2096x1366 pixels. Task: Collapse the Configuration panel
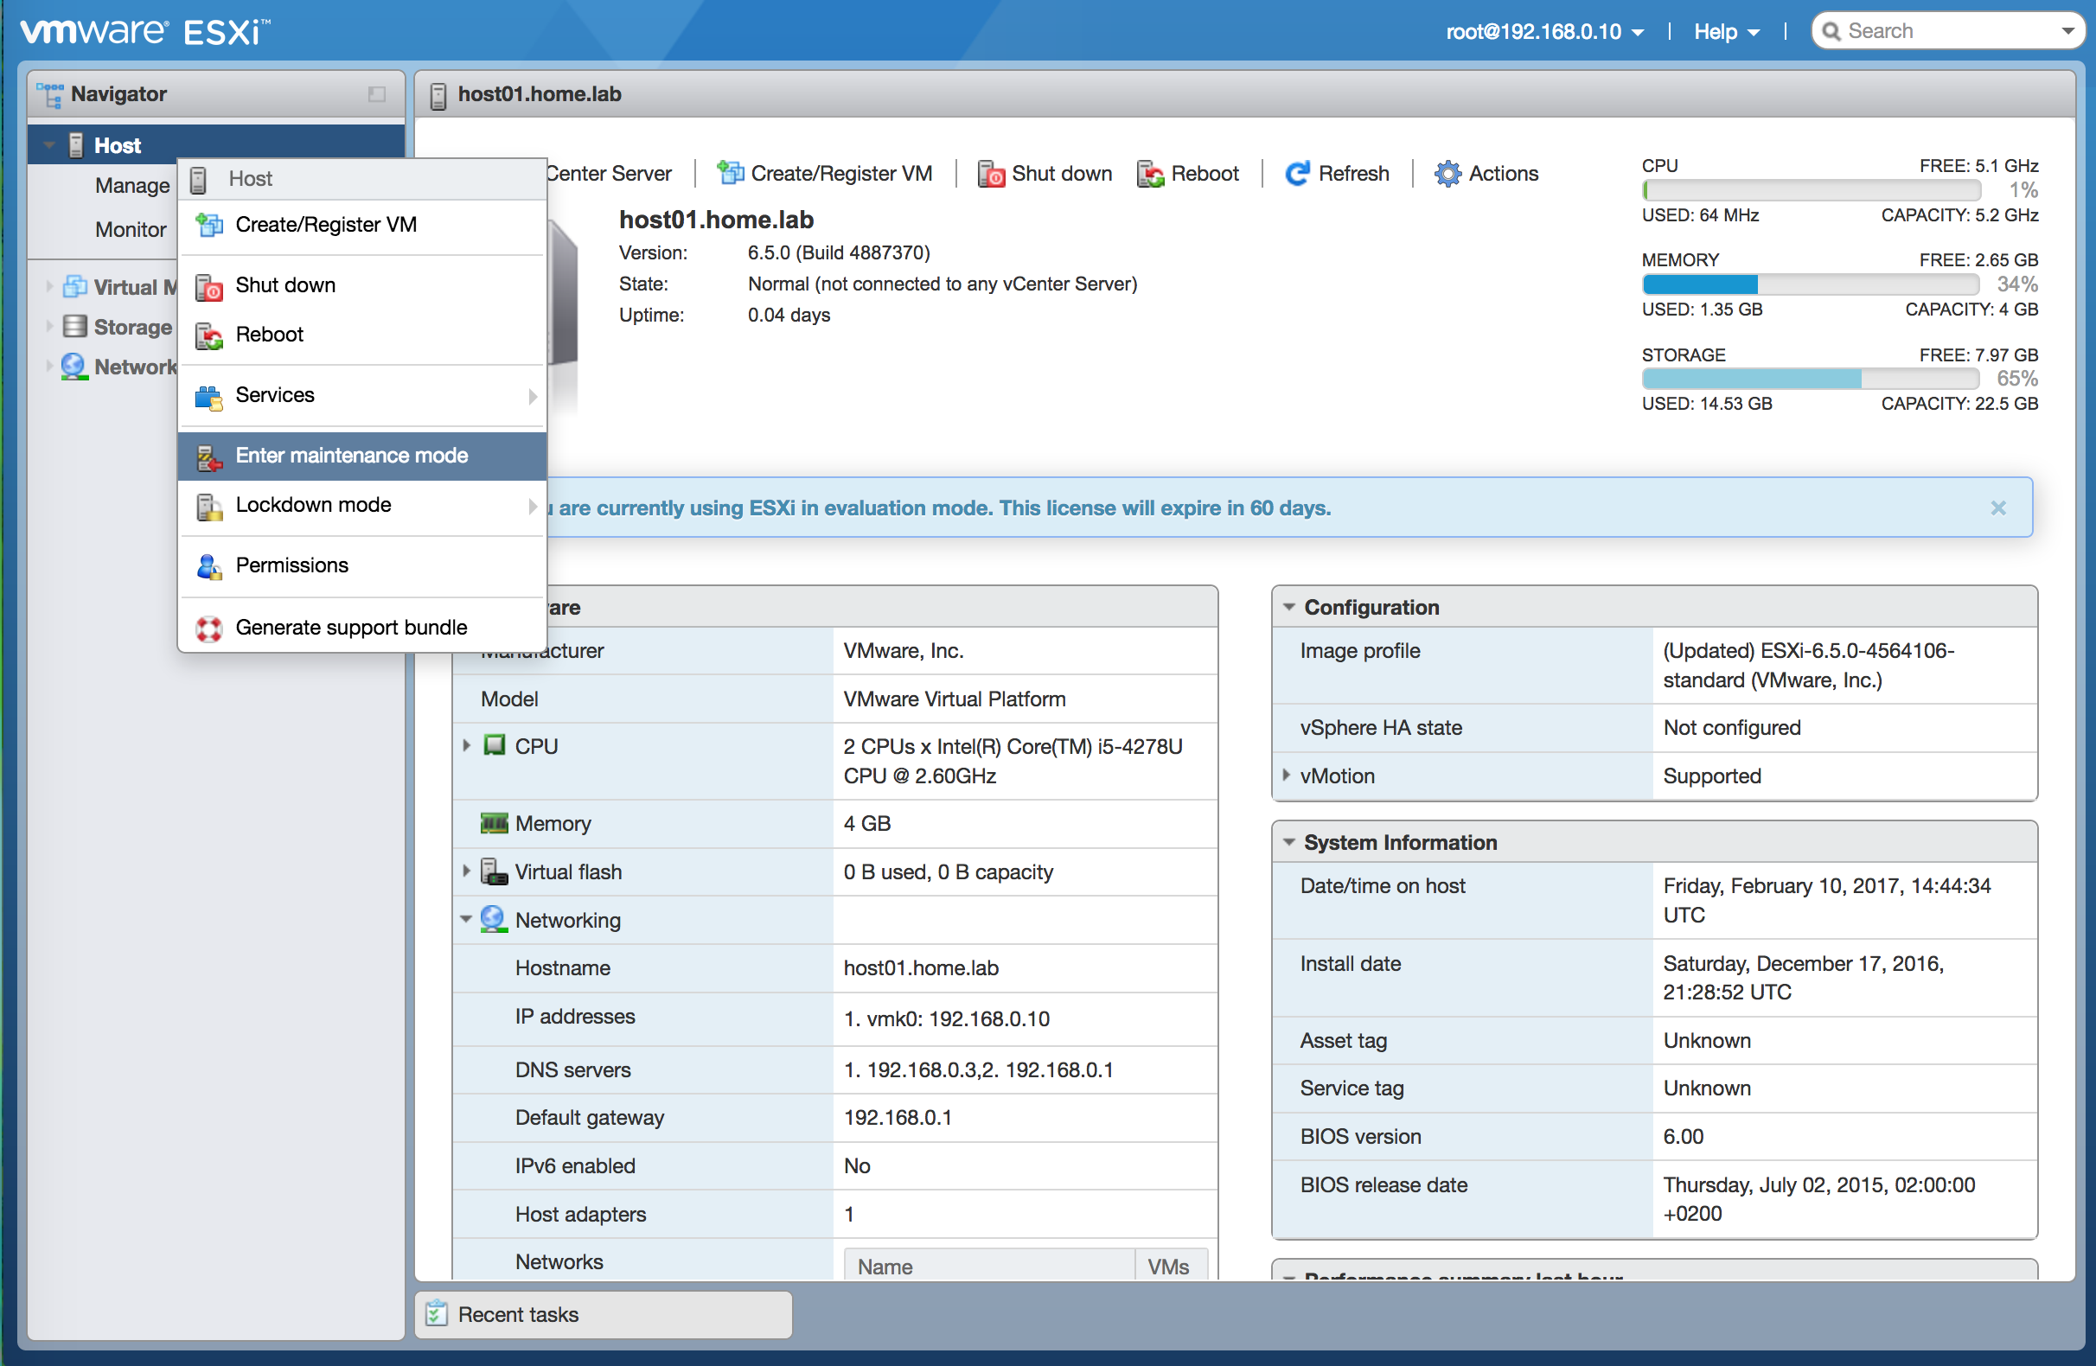click(x=1289, y=607)
